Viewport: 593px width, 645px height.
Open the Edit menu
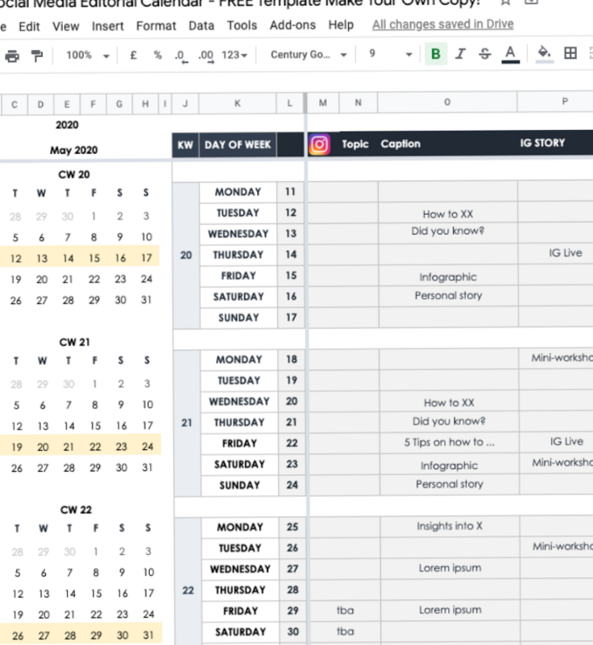(29, 27)
